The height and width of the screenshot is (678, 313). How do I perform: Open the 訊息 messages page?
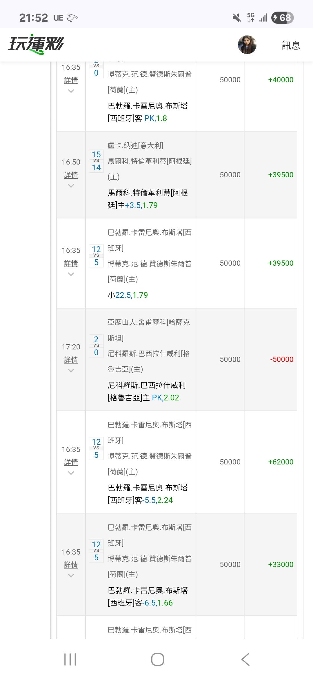291,45
